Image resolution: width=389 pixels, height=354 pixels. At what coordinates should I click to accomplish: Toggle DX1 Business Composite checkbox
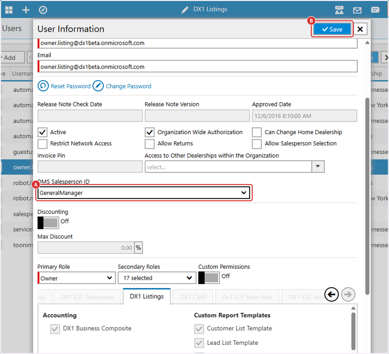coord(55,329)
